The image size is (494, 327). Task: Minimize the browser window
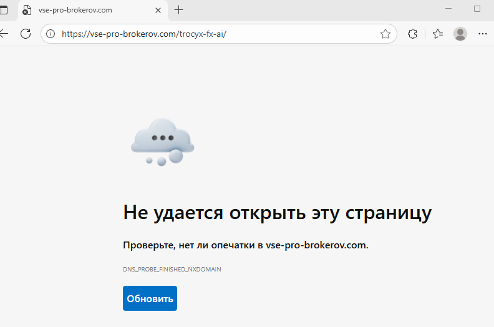448,9
